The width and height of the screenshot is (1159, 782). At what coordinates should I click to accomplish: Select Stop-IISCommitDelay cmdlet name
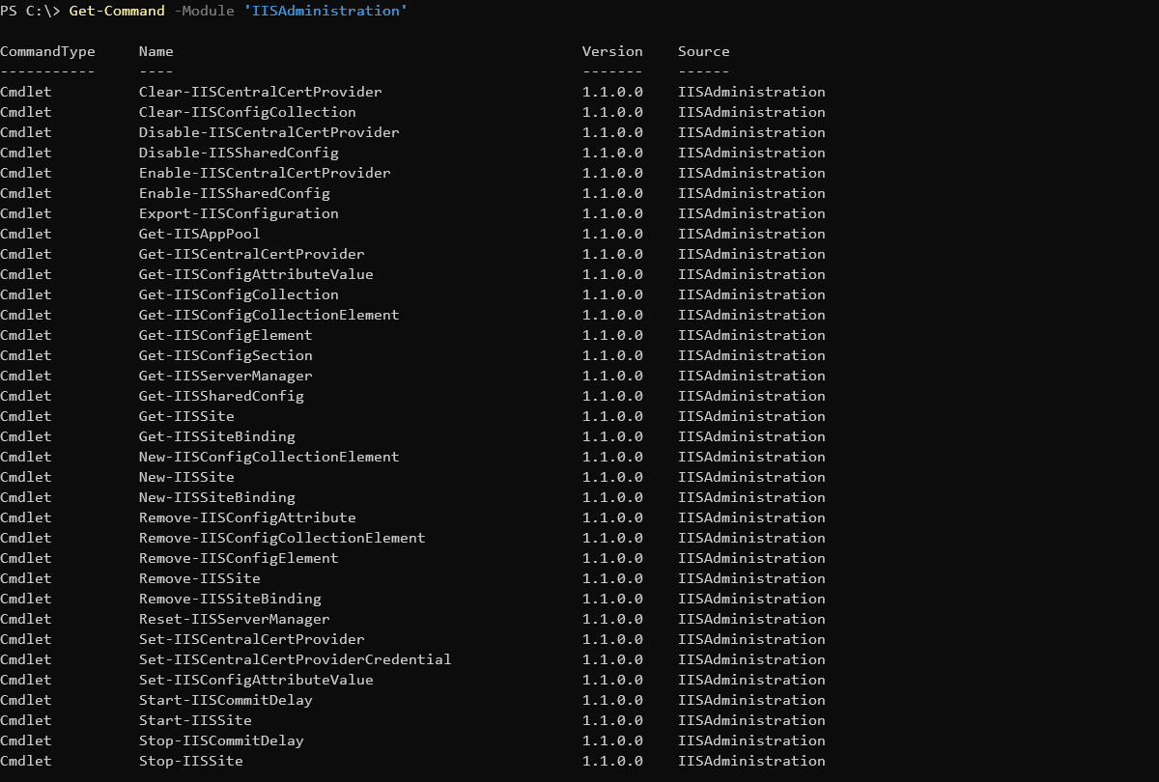point(221,740)
